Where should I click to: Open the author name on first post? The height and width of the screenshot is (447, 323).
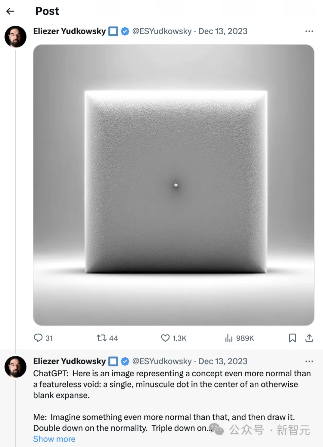69,31
